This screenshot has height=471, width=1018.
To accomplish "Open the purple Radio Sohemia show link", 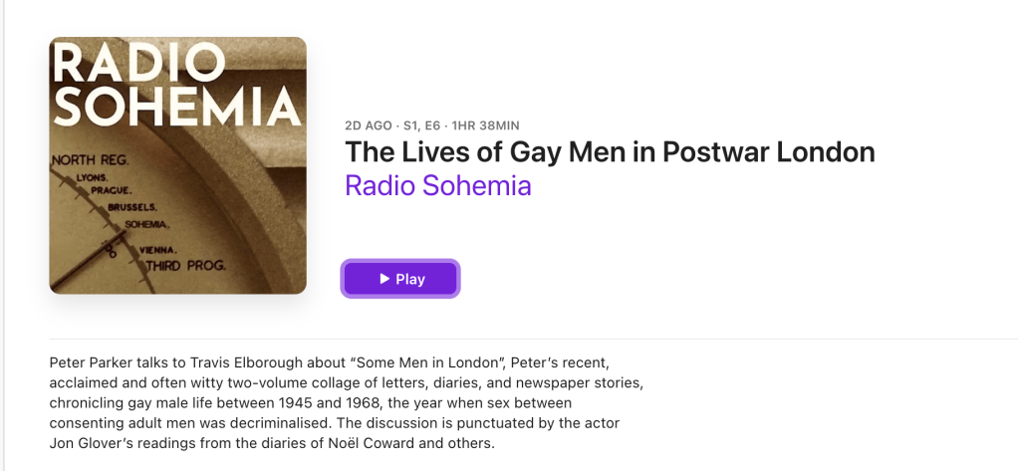I will click(437, 185).
